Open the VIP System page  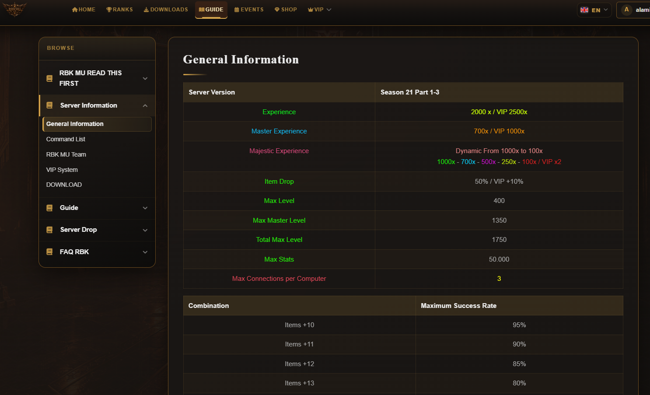tap(62, 170)
